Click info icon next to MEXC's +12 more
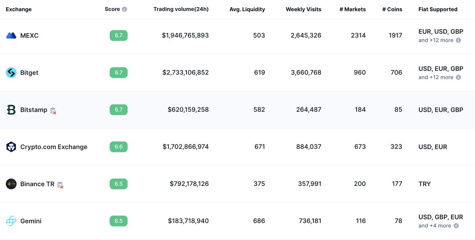This screenshot has height=240, width=475. [x=458, y=40]
